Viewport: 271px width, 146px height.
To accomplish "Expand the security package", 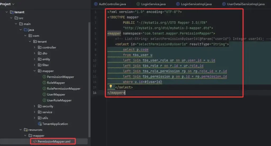I will 34,106.
